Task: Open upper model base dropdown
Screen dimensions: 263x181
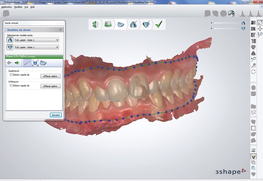Action: (36, 40)
